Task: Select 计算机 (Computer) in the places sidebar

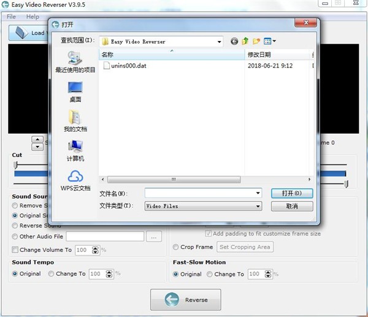Action: tap(75, 151)
